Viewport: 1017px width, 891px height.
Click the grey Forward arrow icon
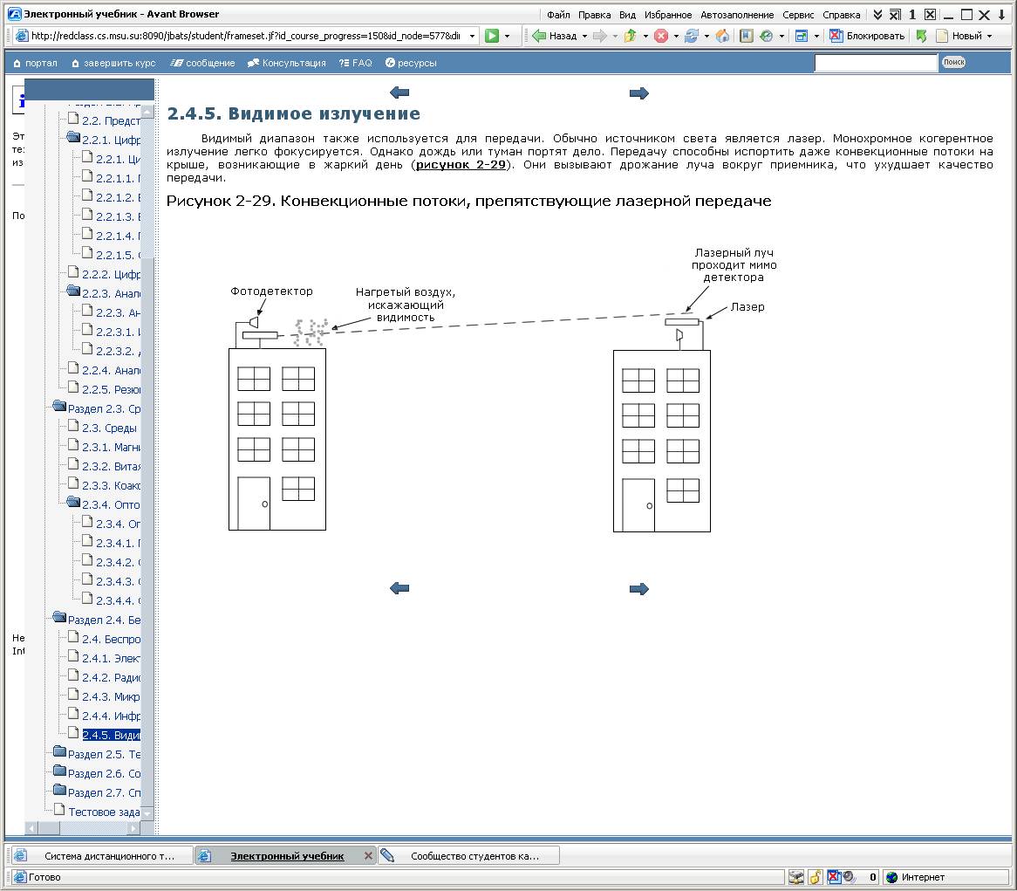(x=600, y=37)
